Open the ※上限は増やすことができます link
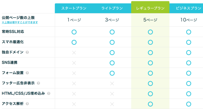The width and height of the screenshot is (203, 109). click(20, 22)
